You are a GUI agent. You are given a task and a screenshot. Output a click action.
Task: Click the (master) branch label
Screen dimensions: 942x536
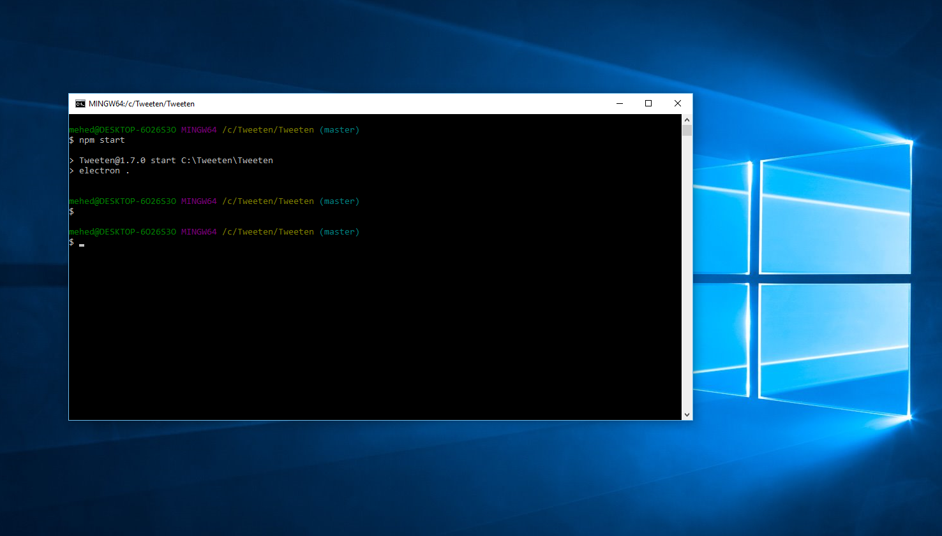click(340, 129)
